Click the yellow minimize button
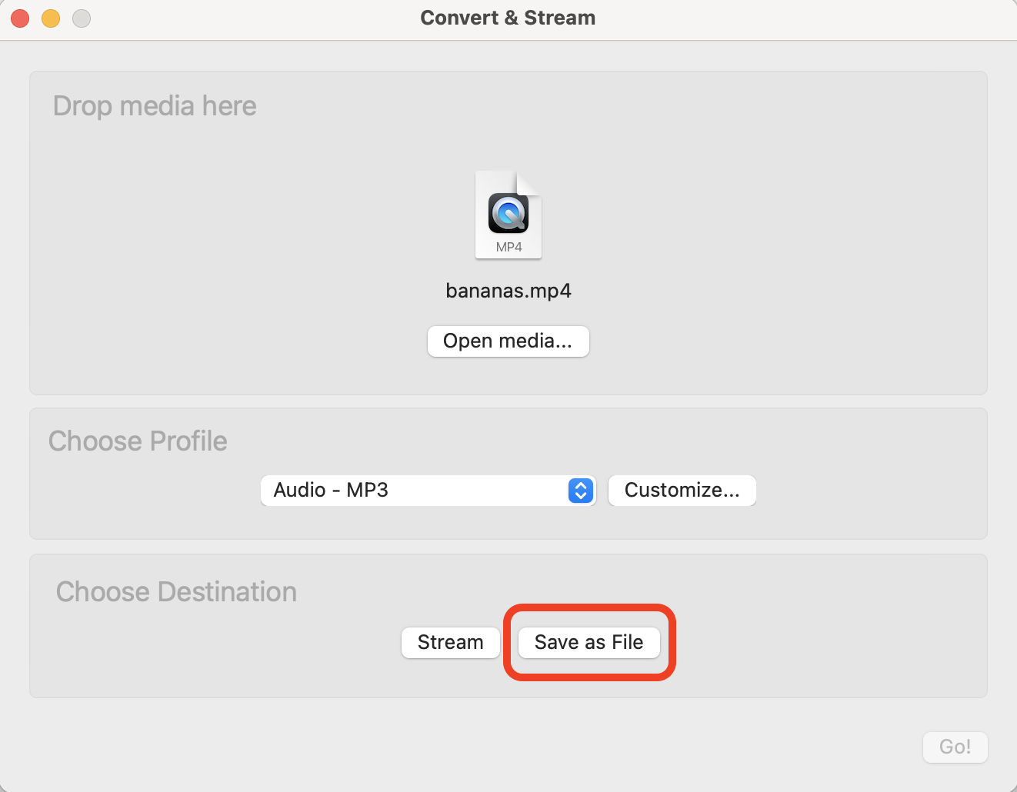The image size is (1017, 792). 50,18
